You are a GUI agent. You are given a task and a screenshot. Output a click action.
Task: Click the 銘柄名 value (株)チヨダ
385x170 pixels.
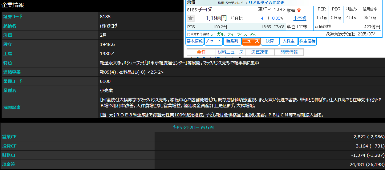point(108,26)
